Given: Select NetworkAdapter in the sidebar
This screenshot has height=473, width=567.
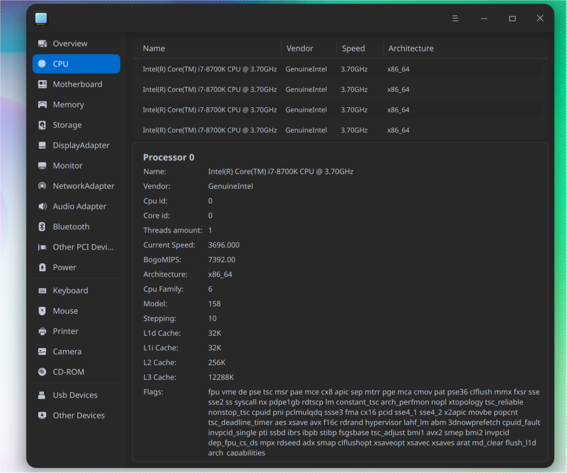Looking at the screenshot, I should point(76,186).
